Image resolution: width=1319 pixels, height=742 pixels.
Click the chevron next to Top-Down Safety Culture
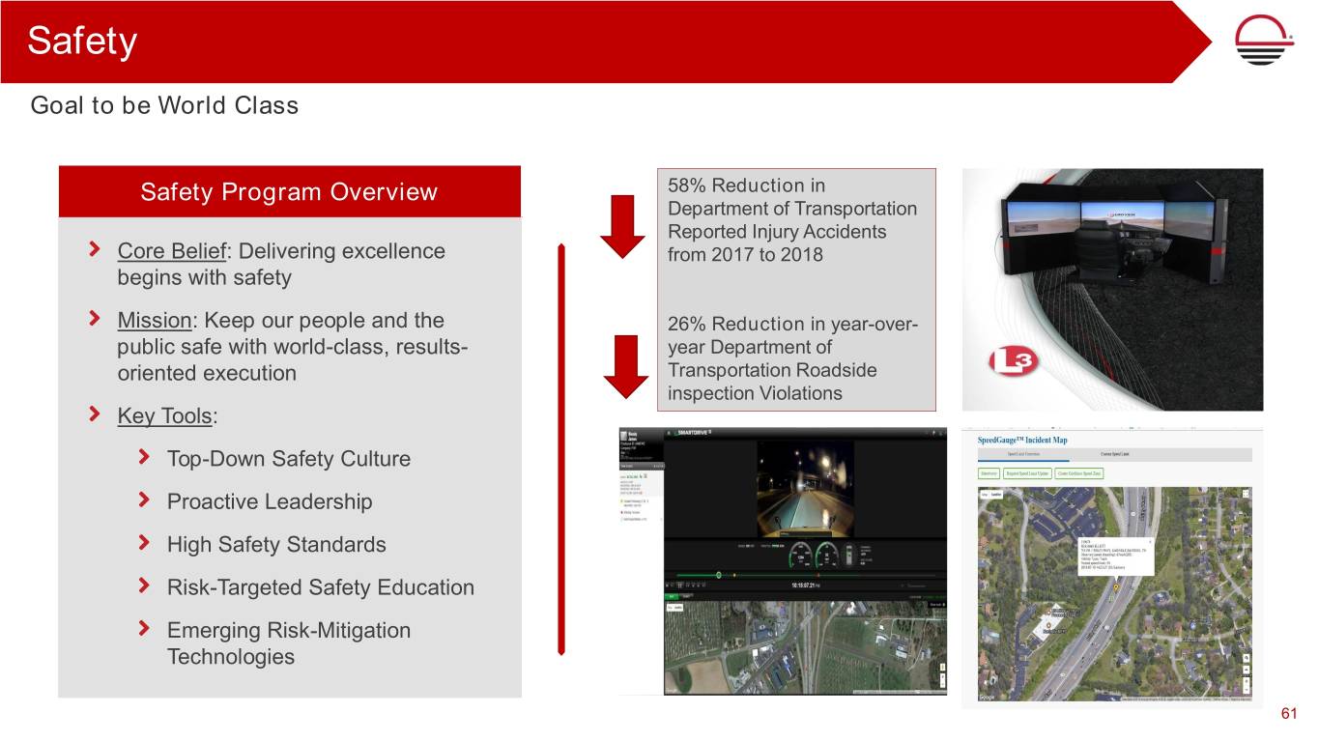[x=145, y=458]
